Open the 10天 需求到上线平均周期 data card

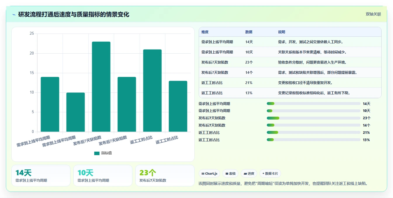click(x=103, y=176)
